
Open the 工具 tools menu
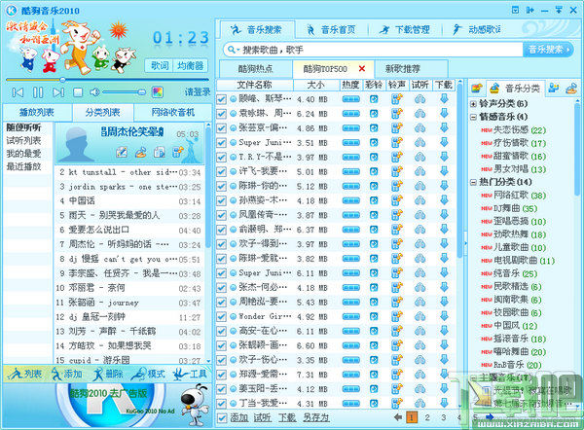[191, 374]
